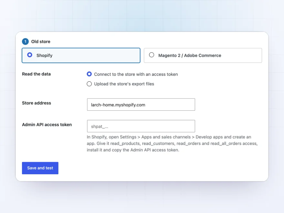
Task: Click the Old store heading text
Action: click(x=41, y=42)
